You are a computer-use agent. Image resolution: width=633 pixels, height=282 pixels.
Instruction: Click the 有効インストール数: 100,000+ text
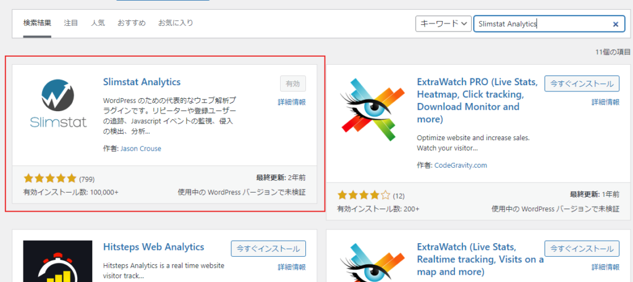pyautogui.click(x=70, y=192)
